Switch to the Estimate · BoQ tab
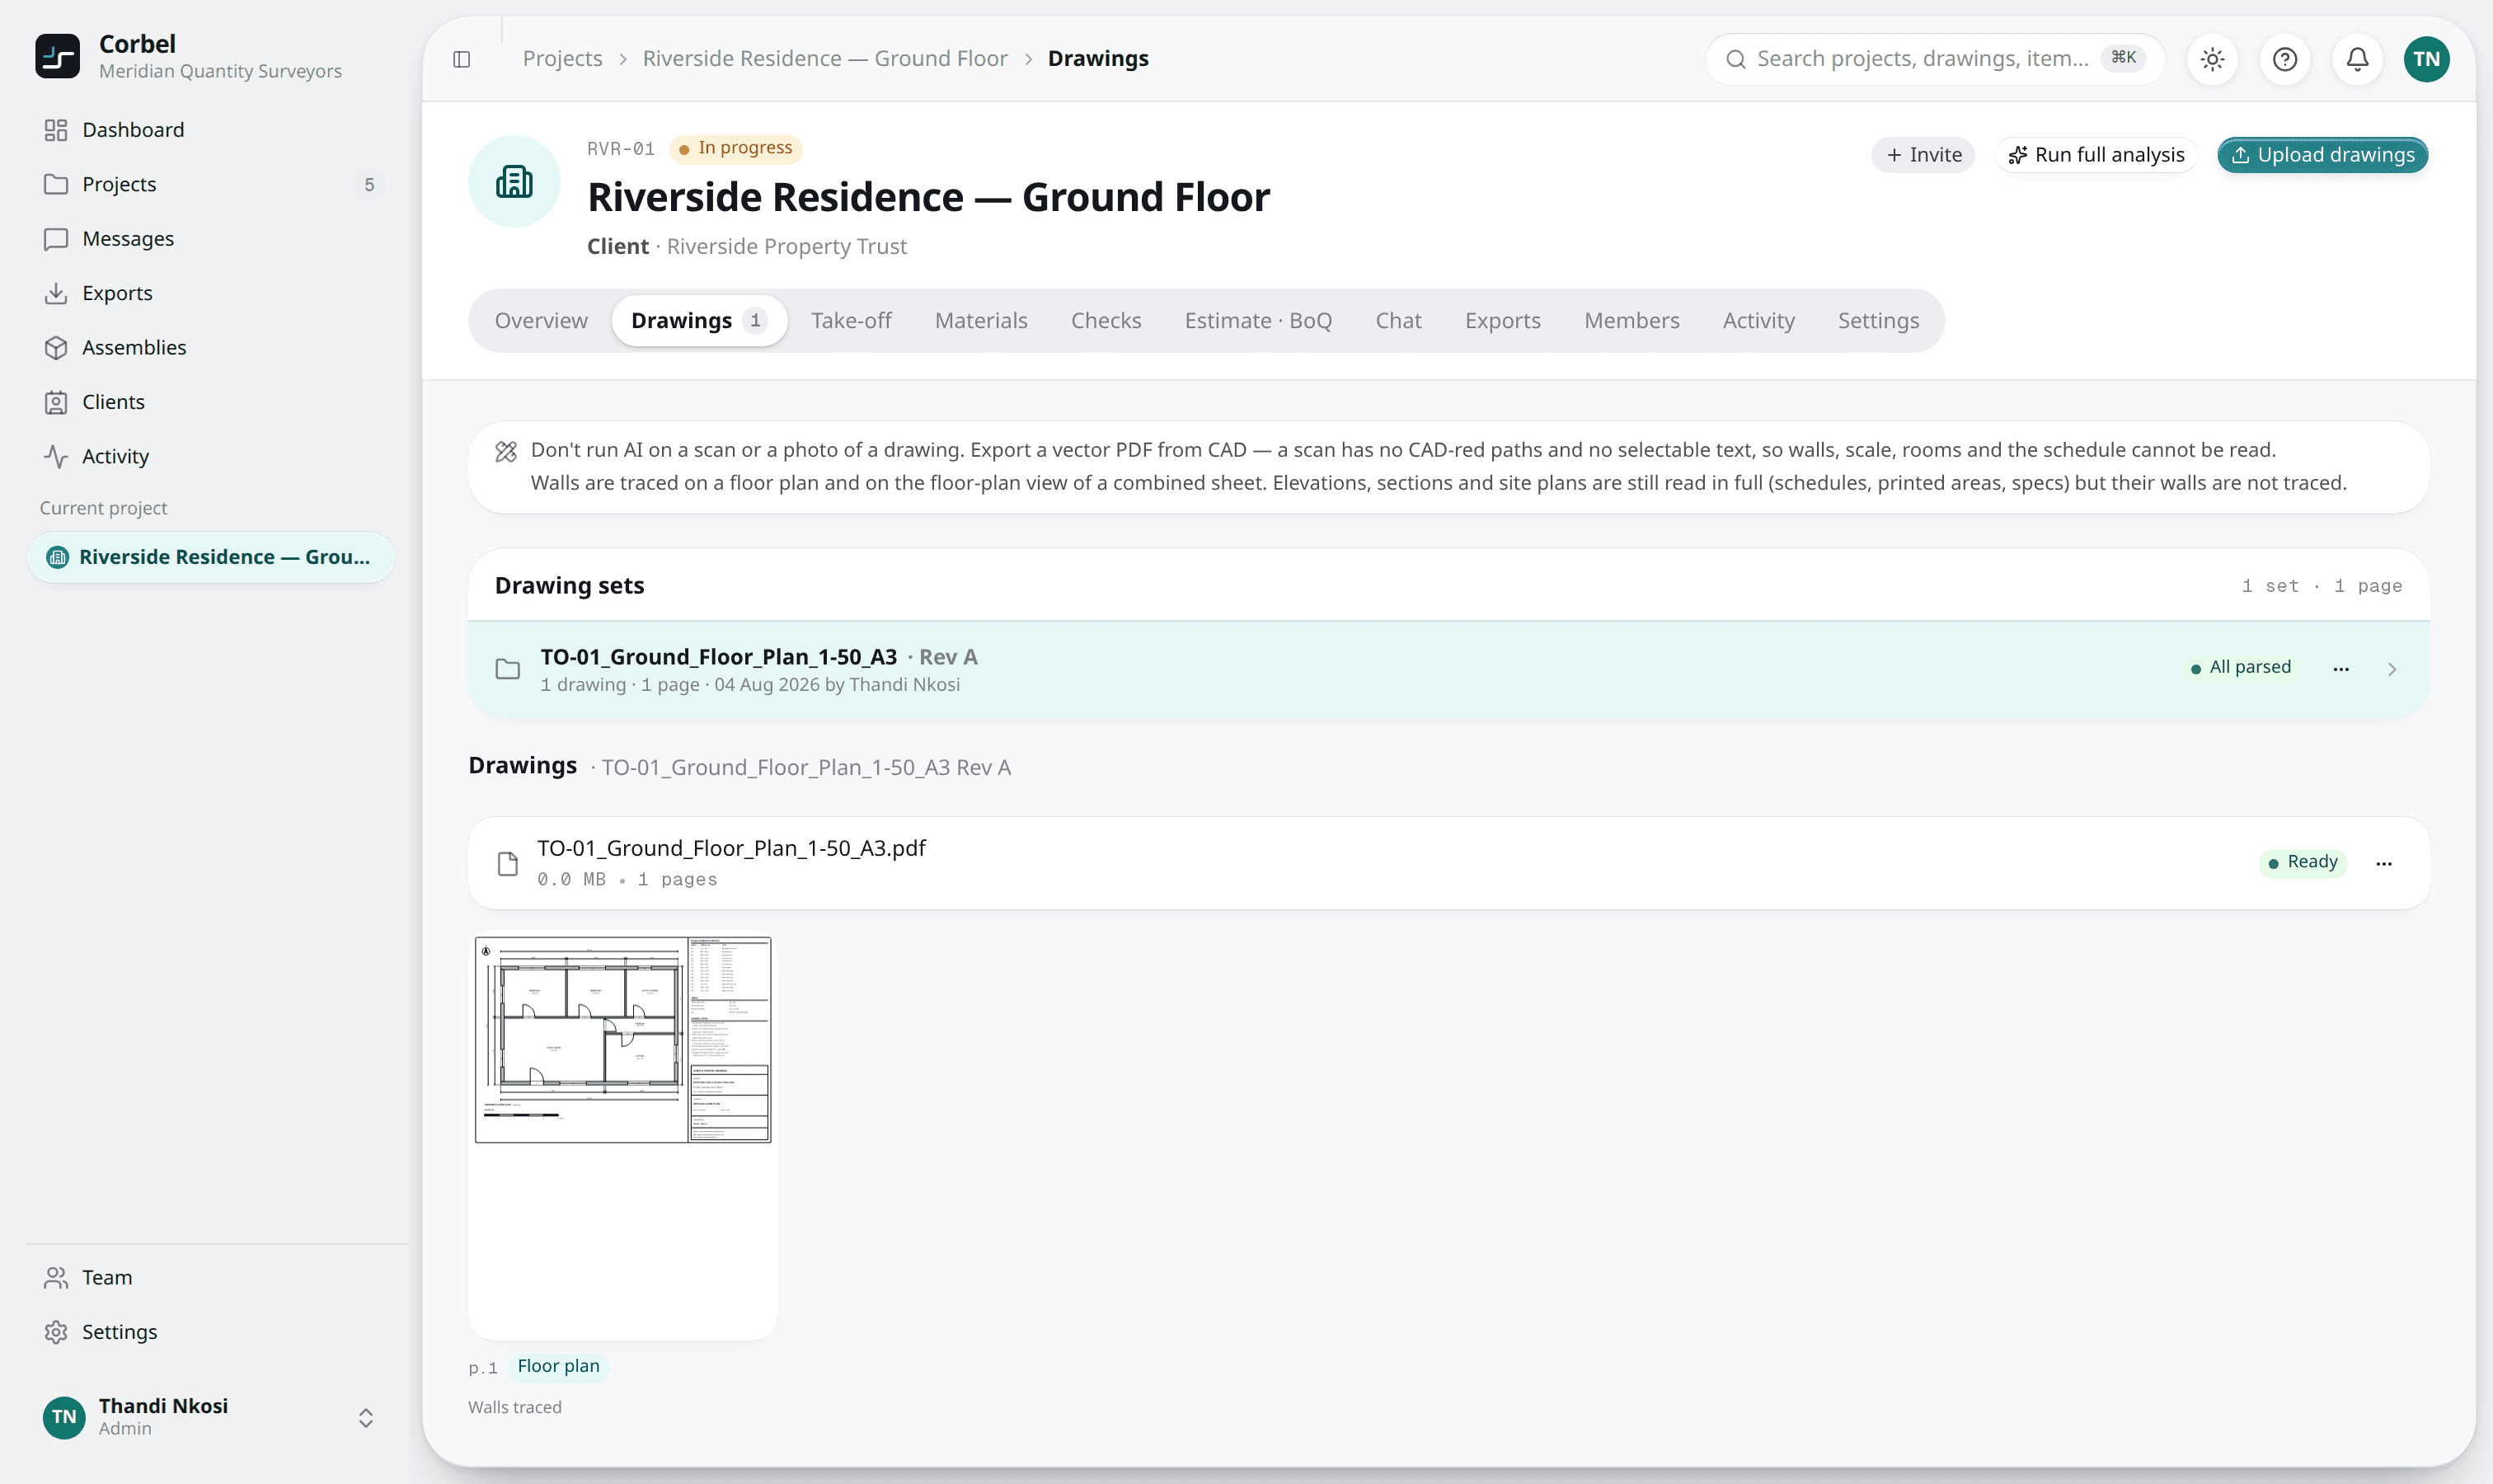This screenshot has width=2493, height=1484. click(1258, 321)
